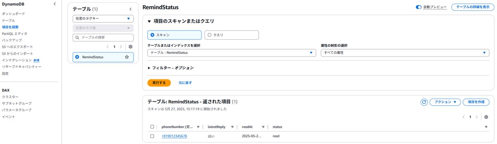
Task: Refresh the returned items list
Action: coord(424,102)
